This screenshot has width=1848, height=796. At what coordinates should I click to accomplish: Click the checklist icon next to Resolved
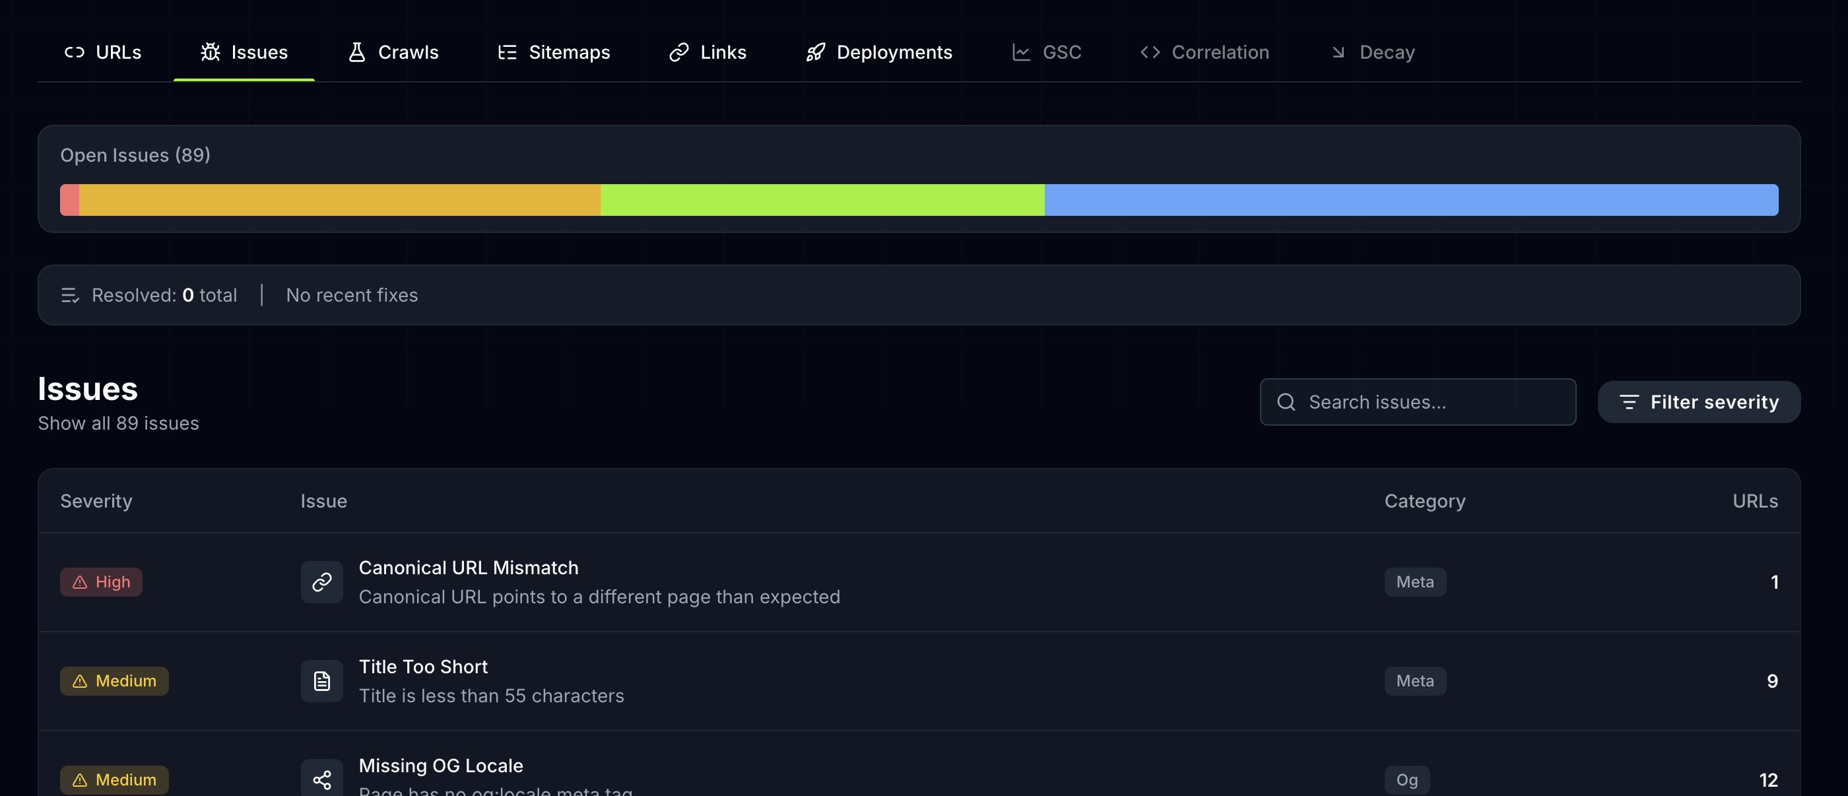(x=69, y=296)
